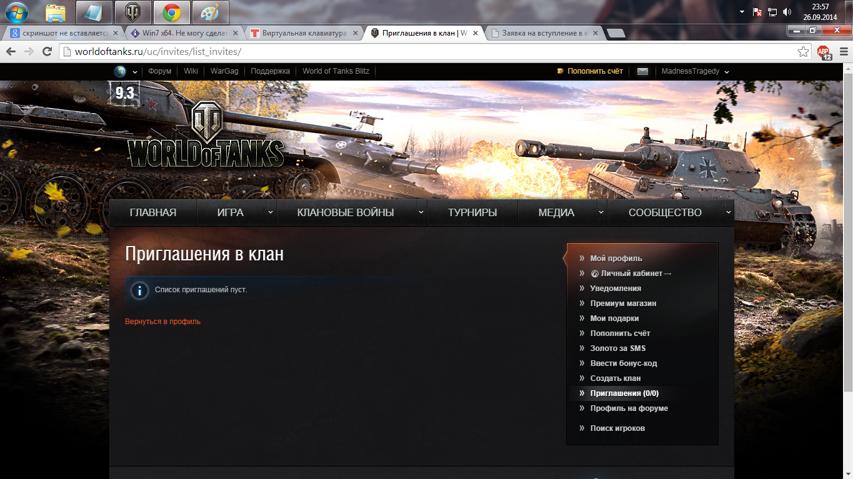The image size is (853, 479).
Task: Click the page's vertical scrollbar
Action: pos(848,231)
